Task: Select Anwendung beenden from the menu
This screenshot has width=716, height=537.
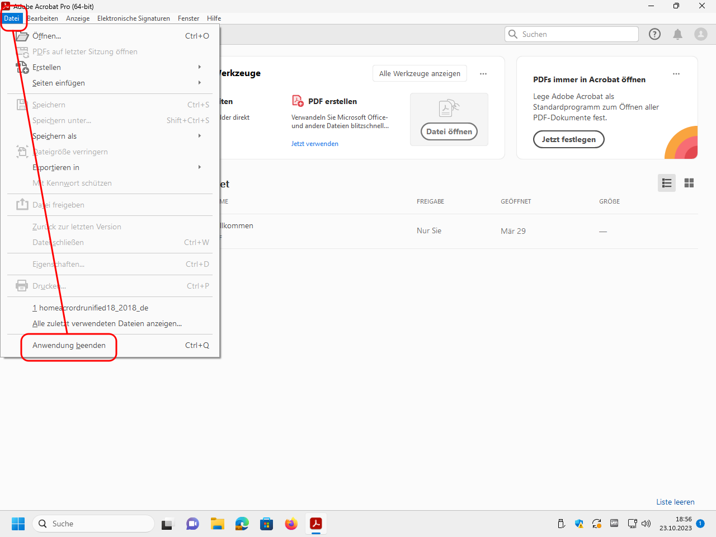Action: click(x=69, y=345)
